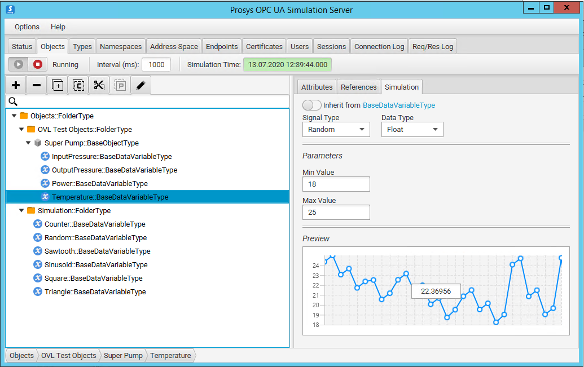The width and height of the screenshot is (584, 367).
Task: Edit node with the pencil icon
Action: (x=141, y=85)
